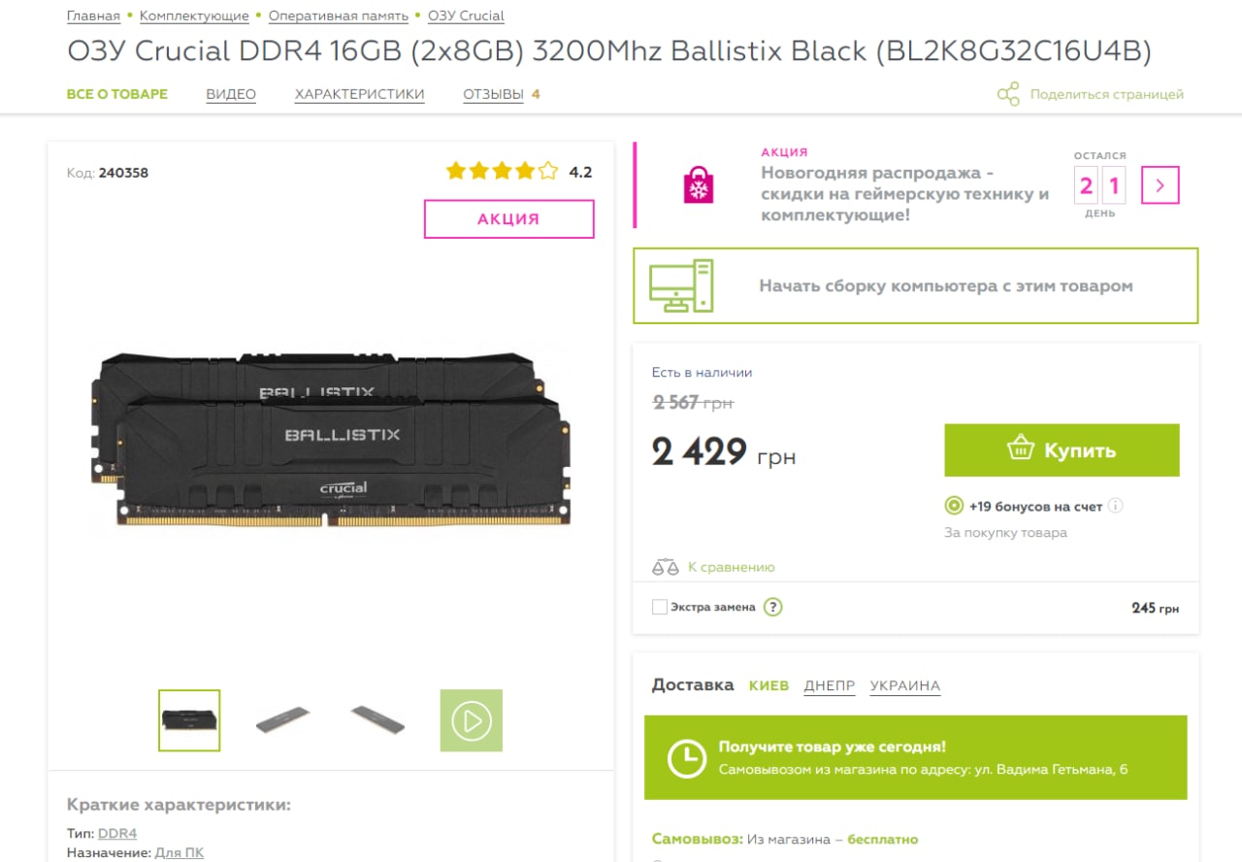Click the compare scales icon
1242x862 pixels.
coord(665,567)
